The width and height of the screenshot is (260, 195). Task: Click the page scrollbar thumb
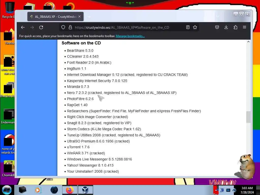248,117
